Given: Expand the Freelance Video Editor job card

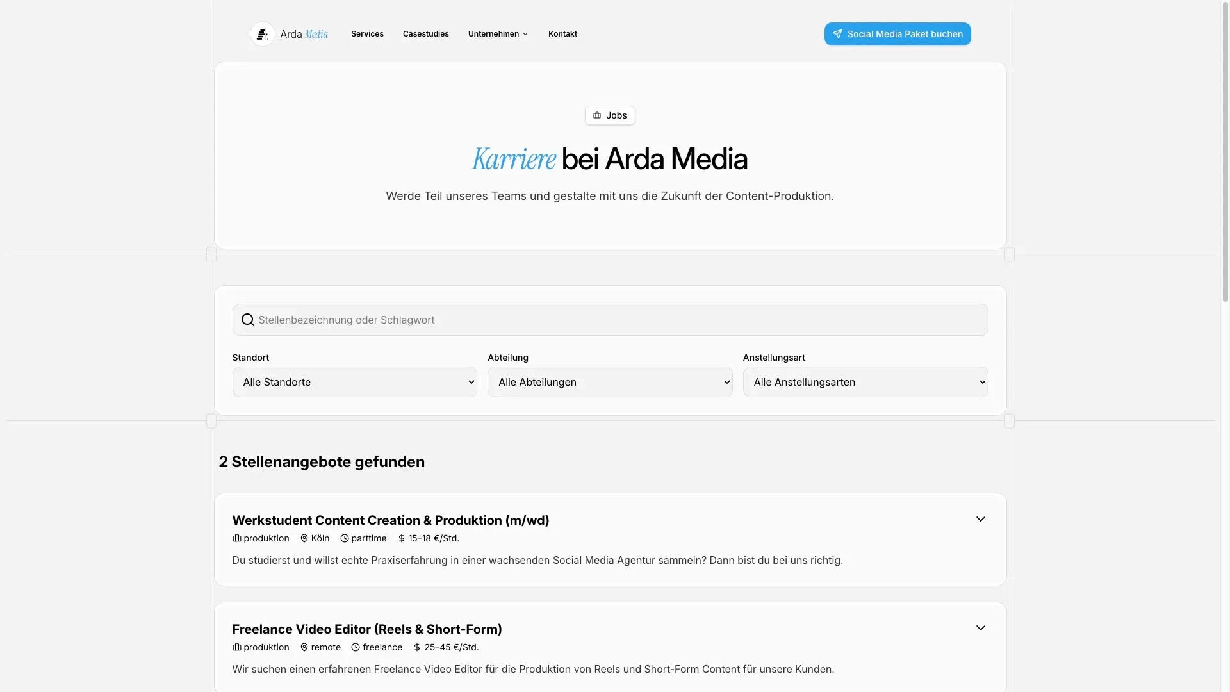Looking at the screenshot, I should click(981, 628).
